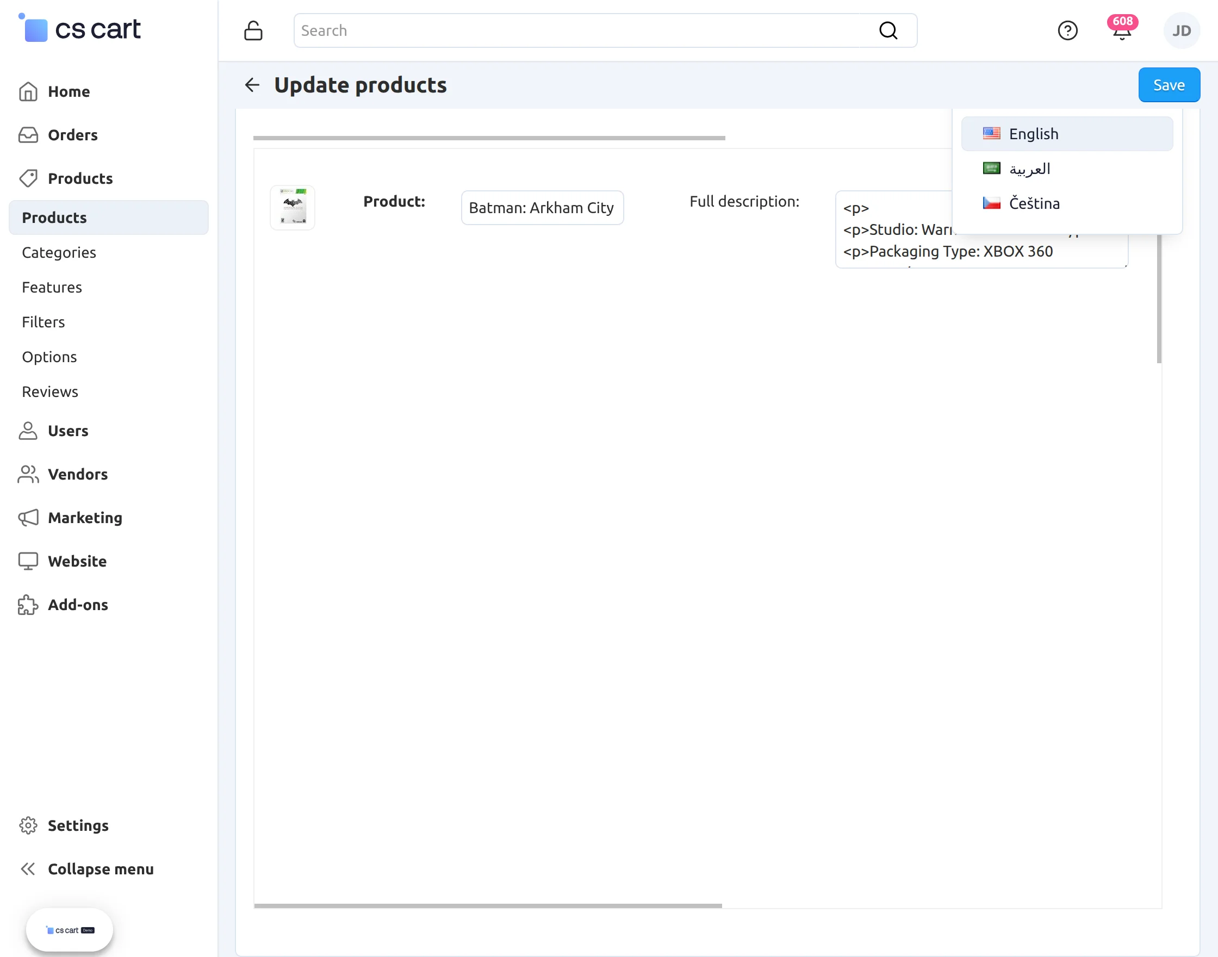Viewport: 1218px width, 957px height.
Task: Click the Add-ons puzzle icon
Action: 28,605
